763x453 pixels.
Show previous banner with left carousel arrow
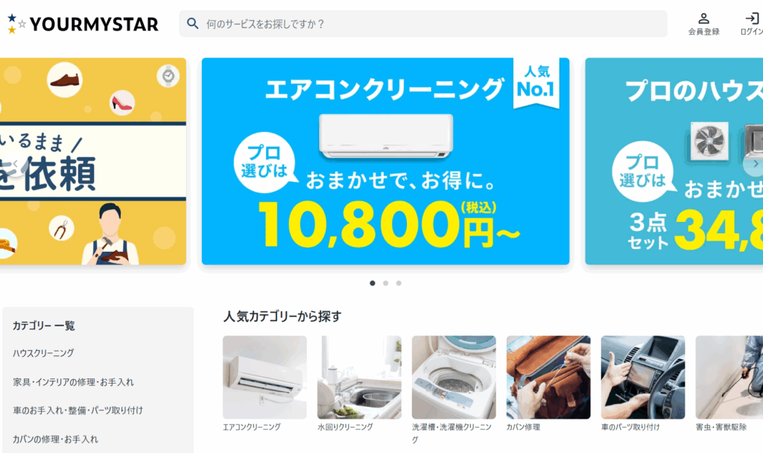(x=15, y=165)
